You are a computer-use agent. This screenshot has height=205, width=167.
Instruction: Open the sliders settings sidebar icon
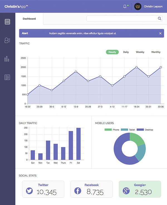7,77
